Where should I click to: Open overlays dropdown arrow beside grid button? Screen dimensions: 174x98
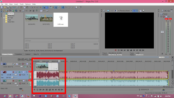point(137,11)
